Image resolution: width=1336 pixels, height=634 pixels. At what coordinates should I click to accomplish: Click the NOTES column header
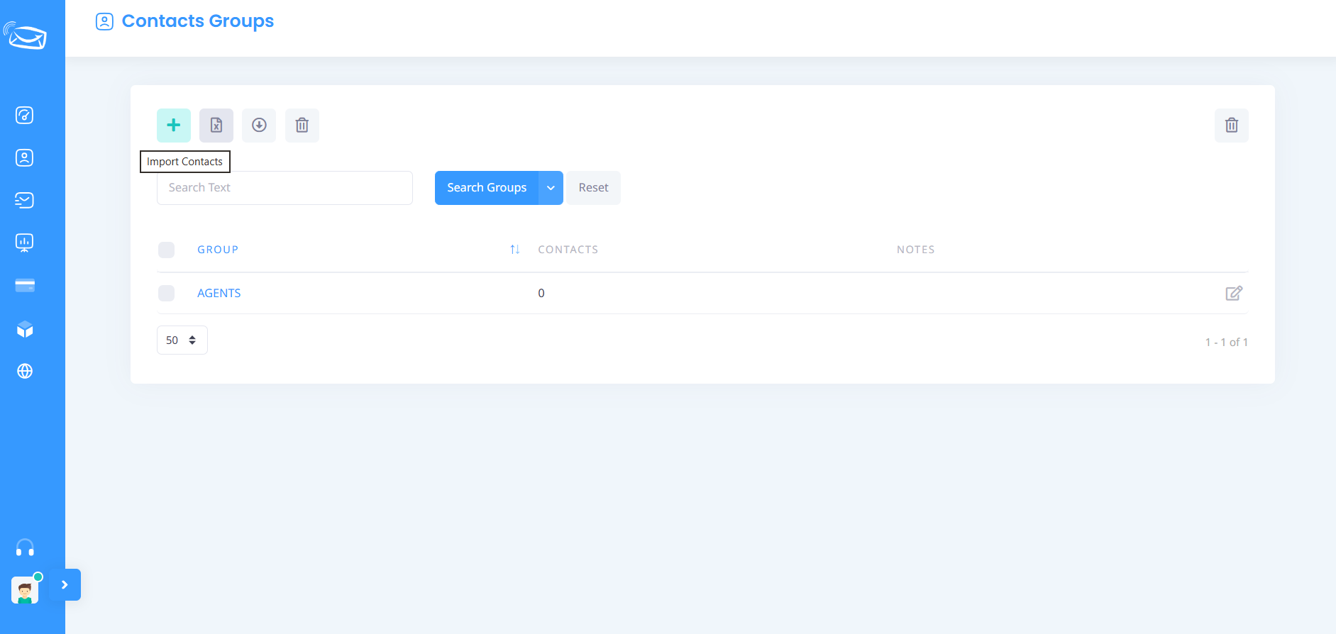[x=915, y=250]
